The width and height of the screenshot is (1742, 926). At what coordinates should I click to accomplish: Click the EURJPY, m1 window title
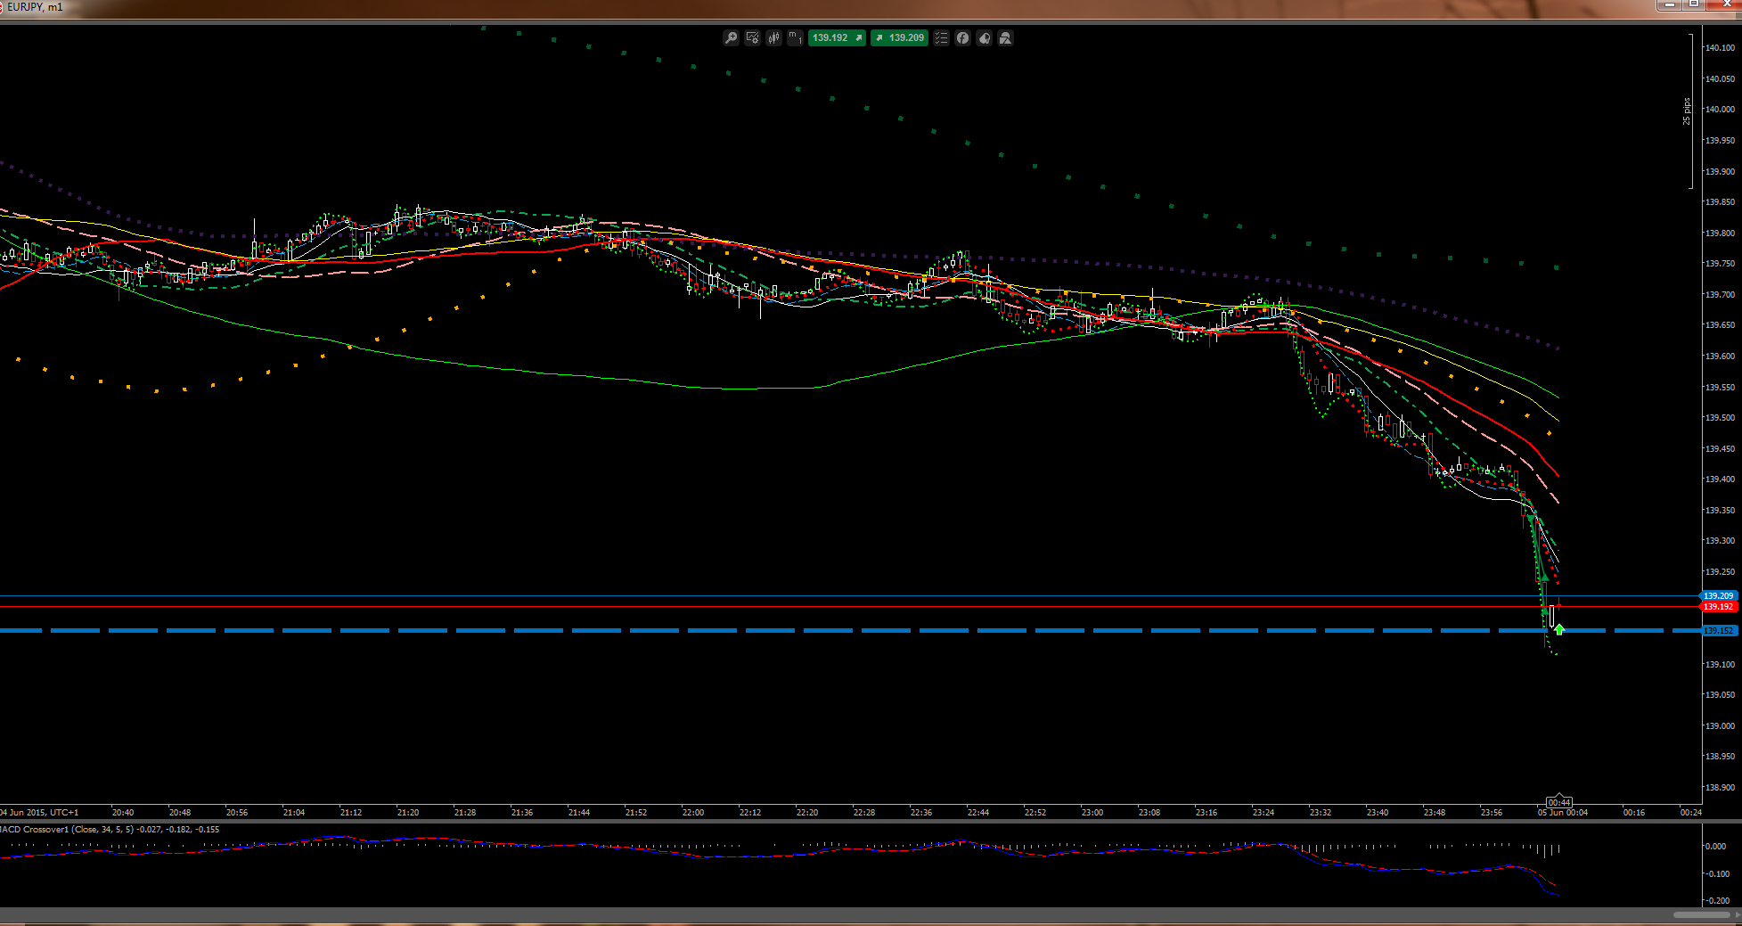(x=36, y=7)
